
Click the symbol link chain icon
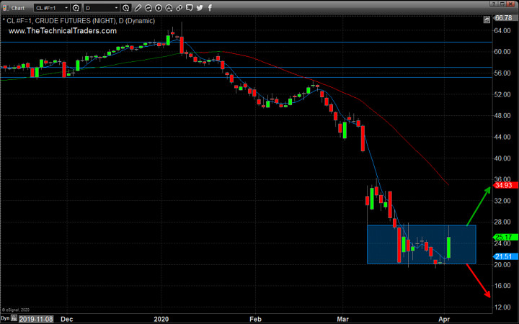[179, 8]
